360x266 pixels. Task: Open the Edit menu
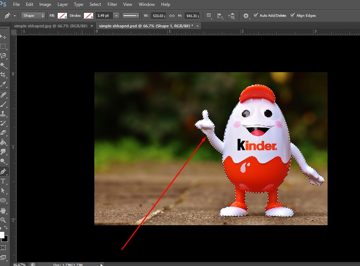30,4
